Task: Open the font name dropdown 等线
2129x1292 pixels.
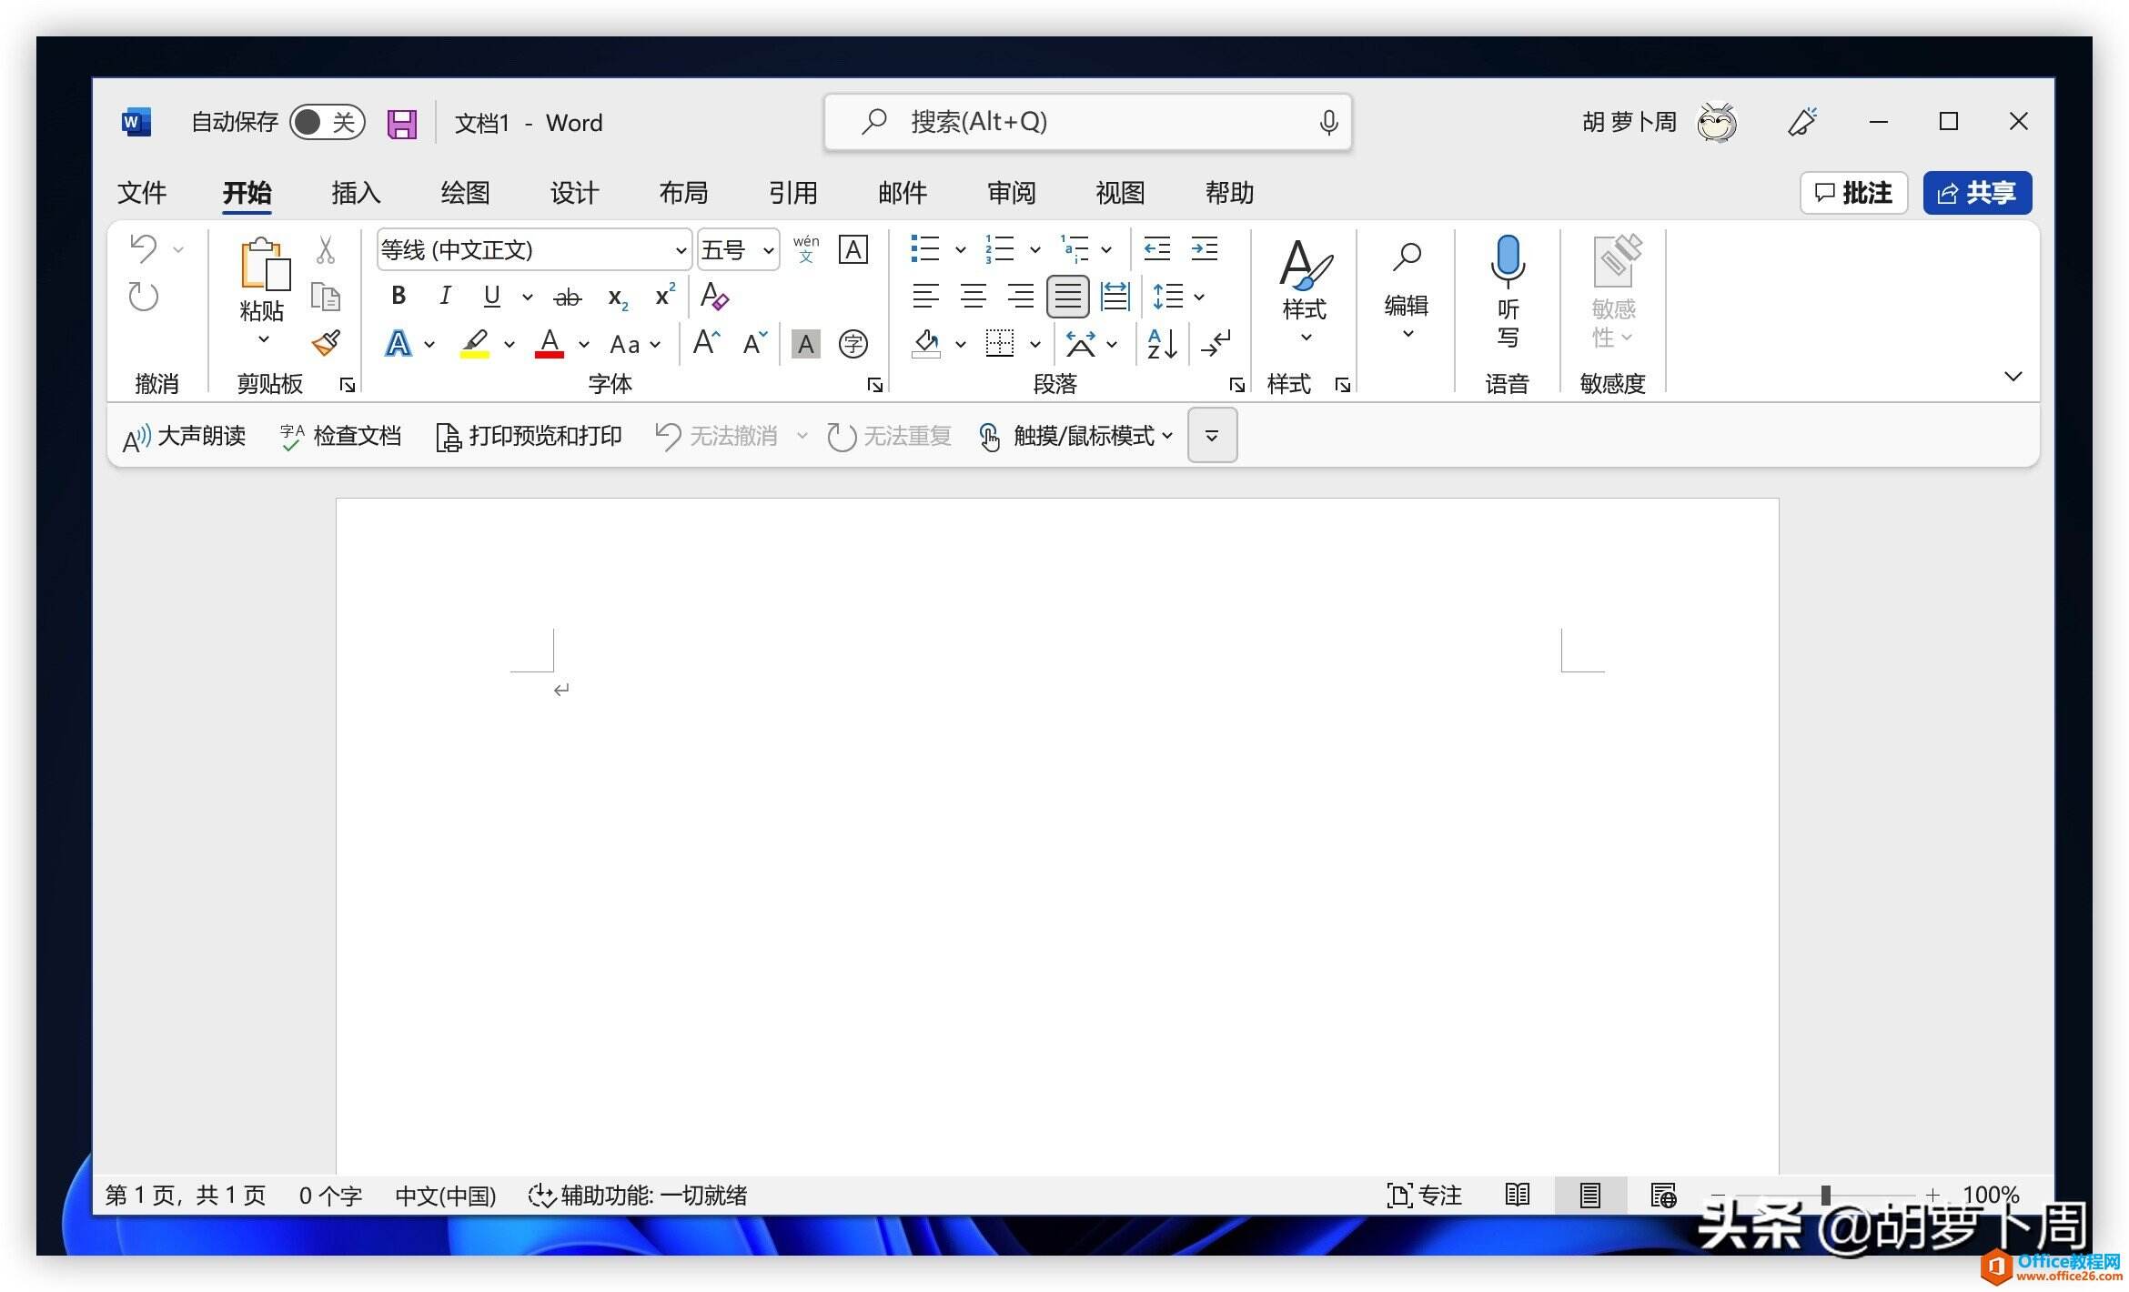Action: 681,249
